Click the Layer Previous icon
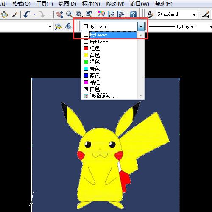212x212 pixels. point(68,26)
